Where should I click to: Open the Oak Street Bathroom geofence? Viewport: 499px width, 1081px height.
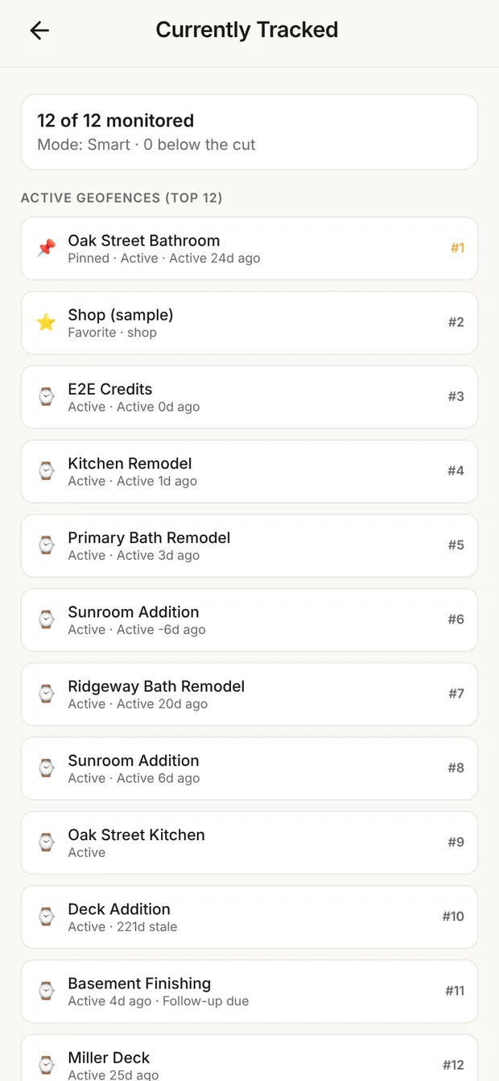point(249,248)
